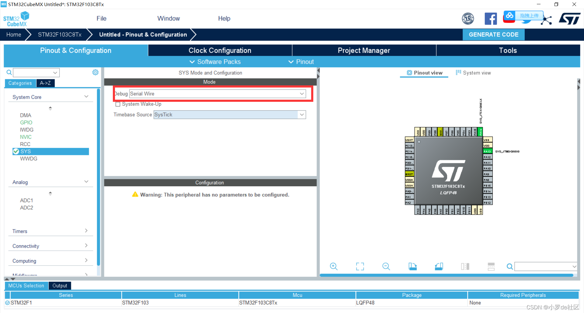Open the Pinout dropdown menu
Screen dimensions: 584x313
point(301,62)
